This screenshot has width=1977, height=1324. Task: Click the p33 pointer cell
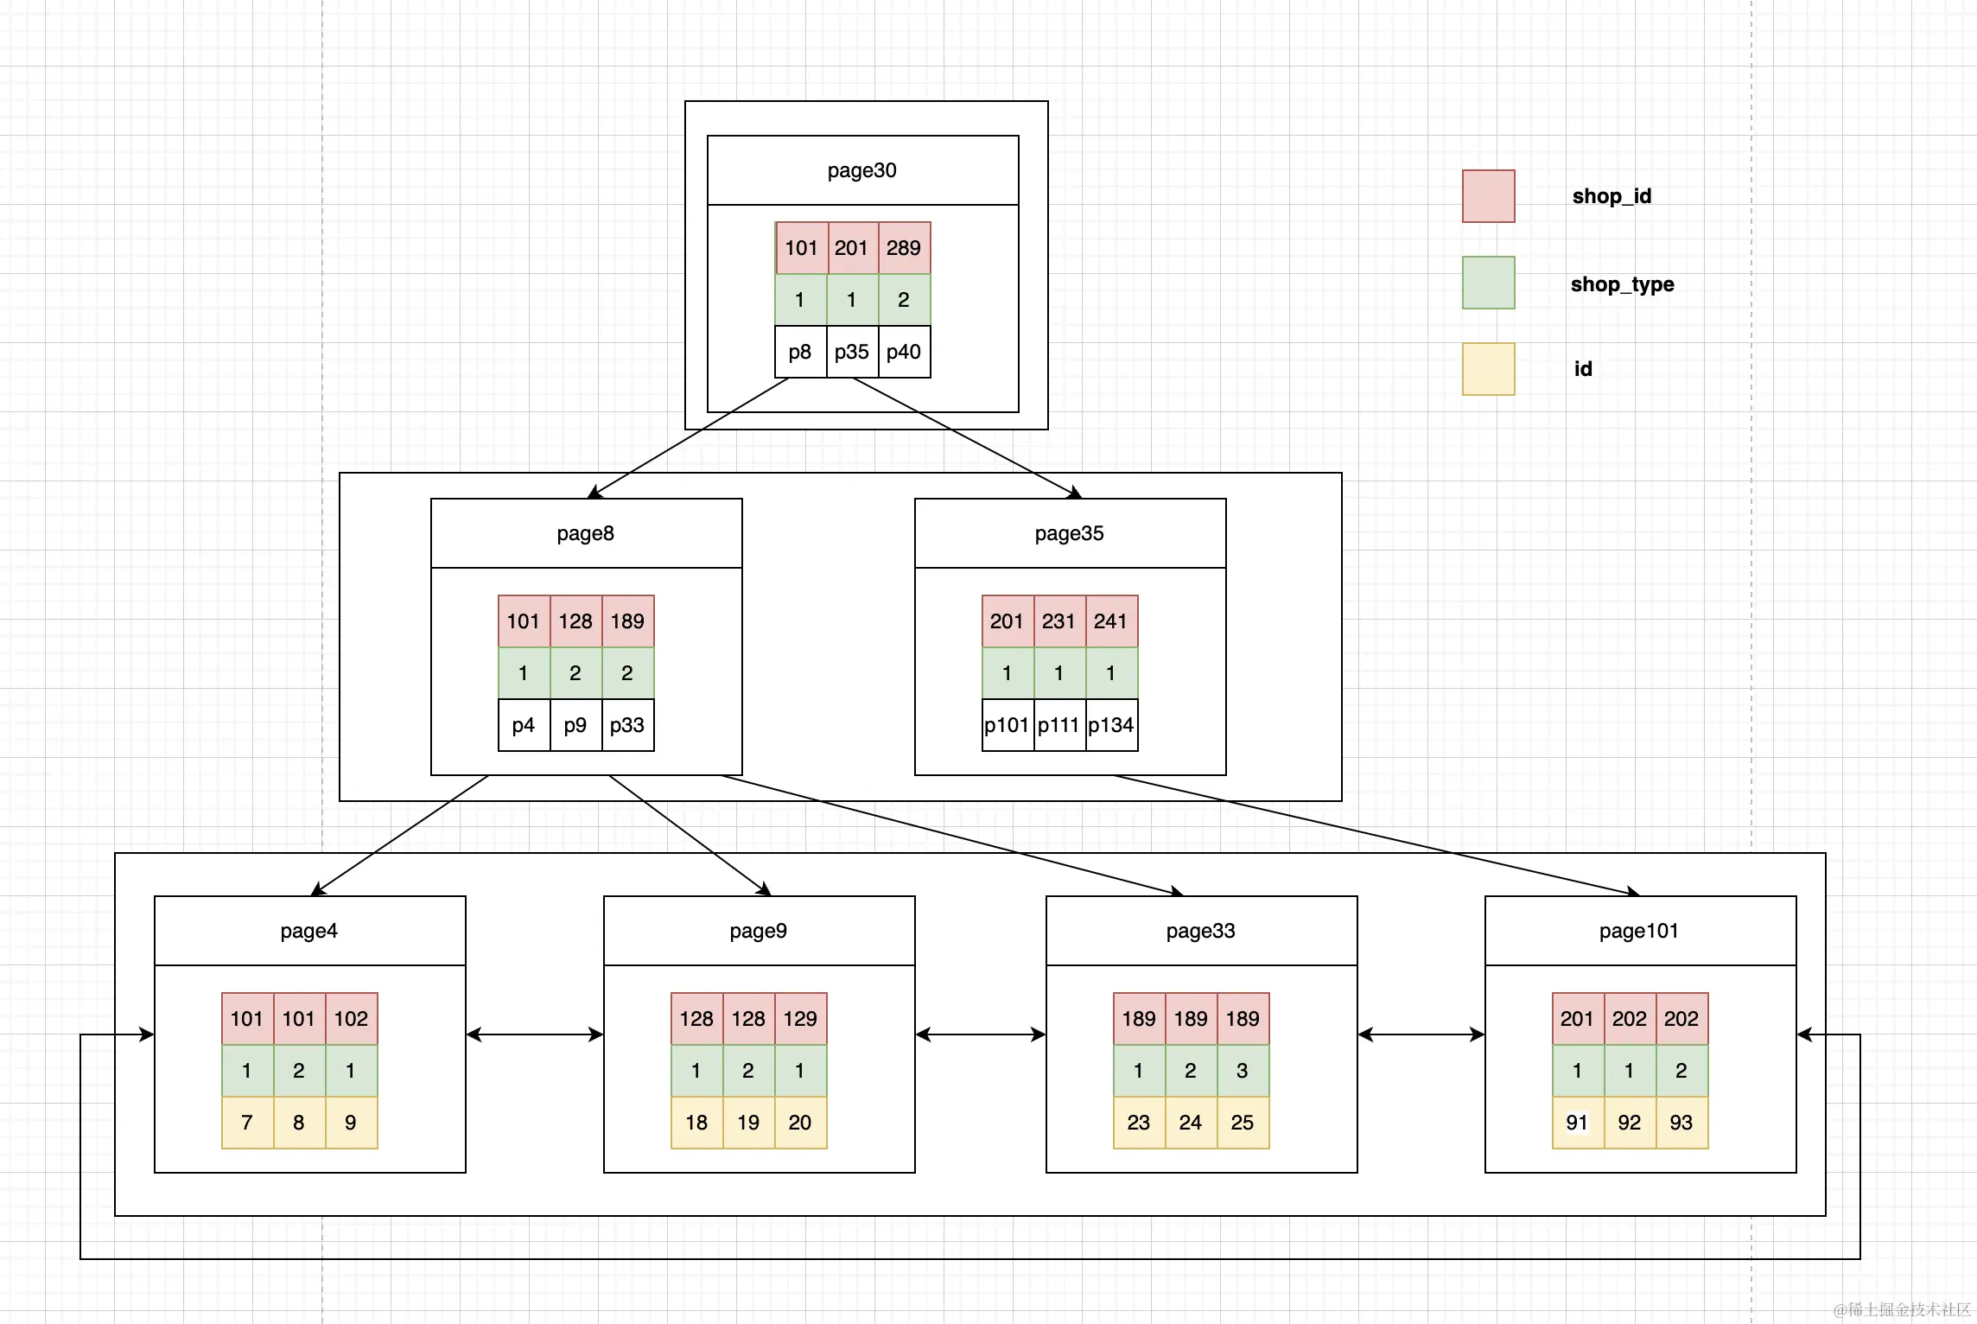(628, 725)
